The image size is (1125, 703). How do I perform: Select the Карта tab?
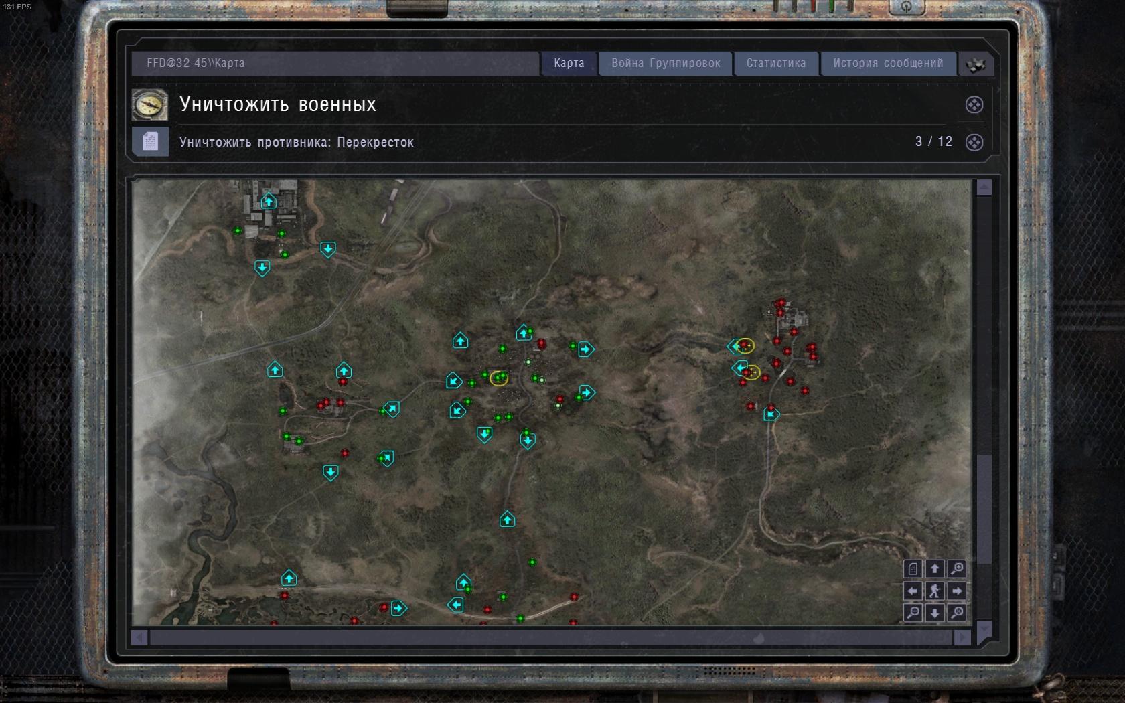click(569, 63)
